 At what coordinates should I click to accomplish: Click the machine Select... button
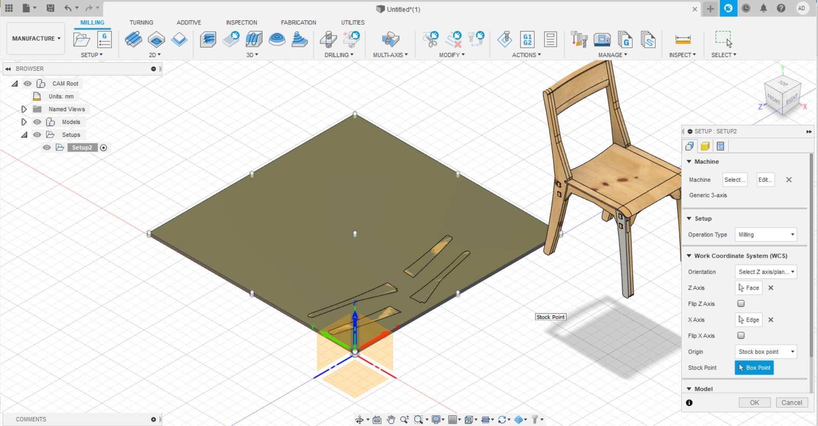[x=735, y=180]
